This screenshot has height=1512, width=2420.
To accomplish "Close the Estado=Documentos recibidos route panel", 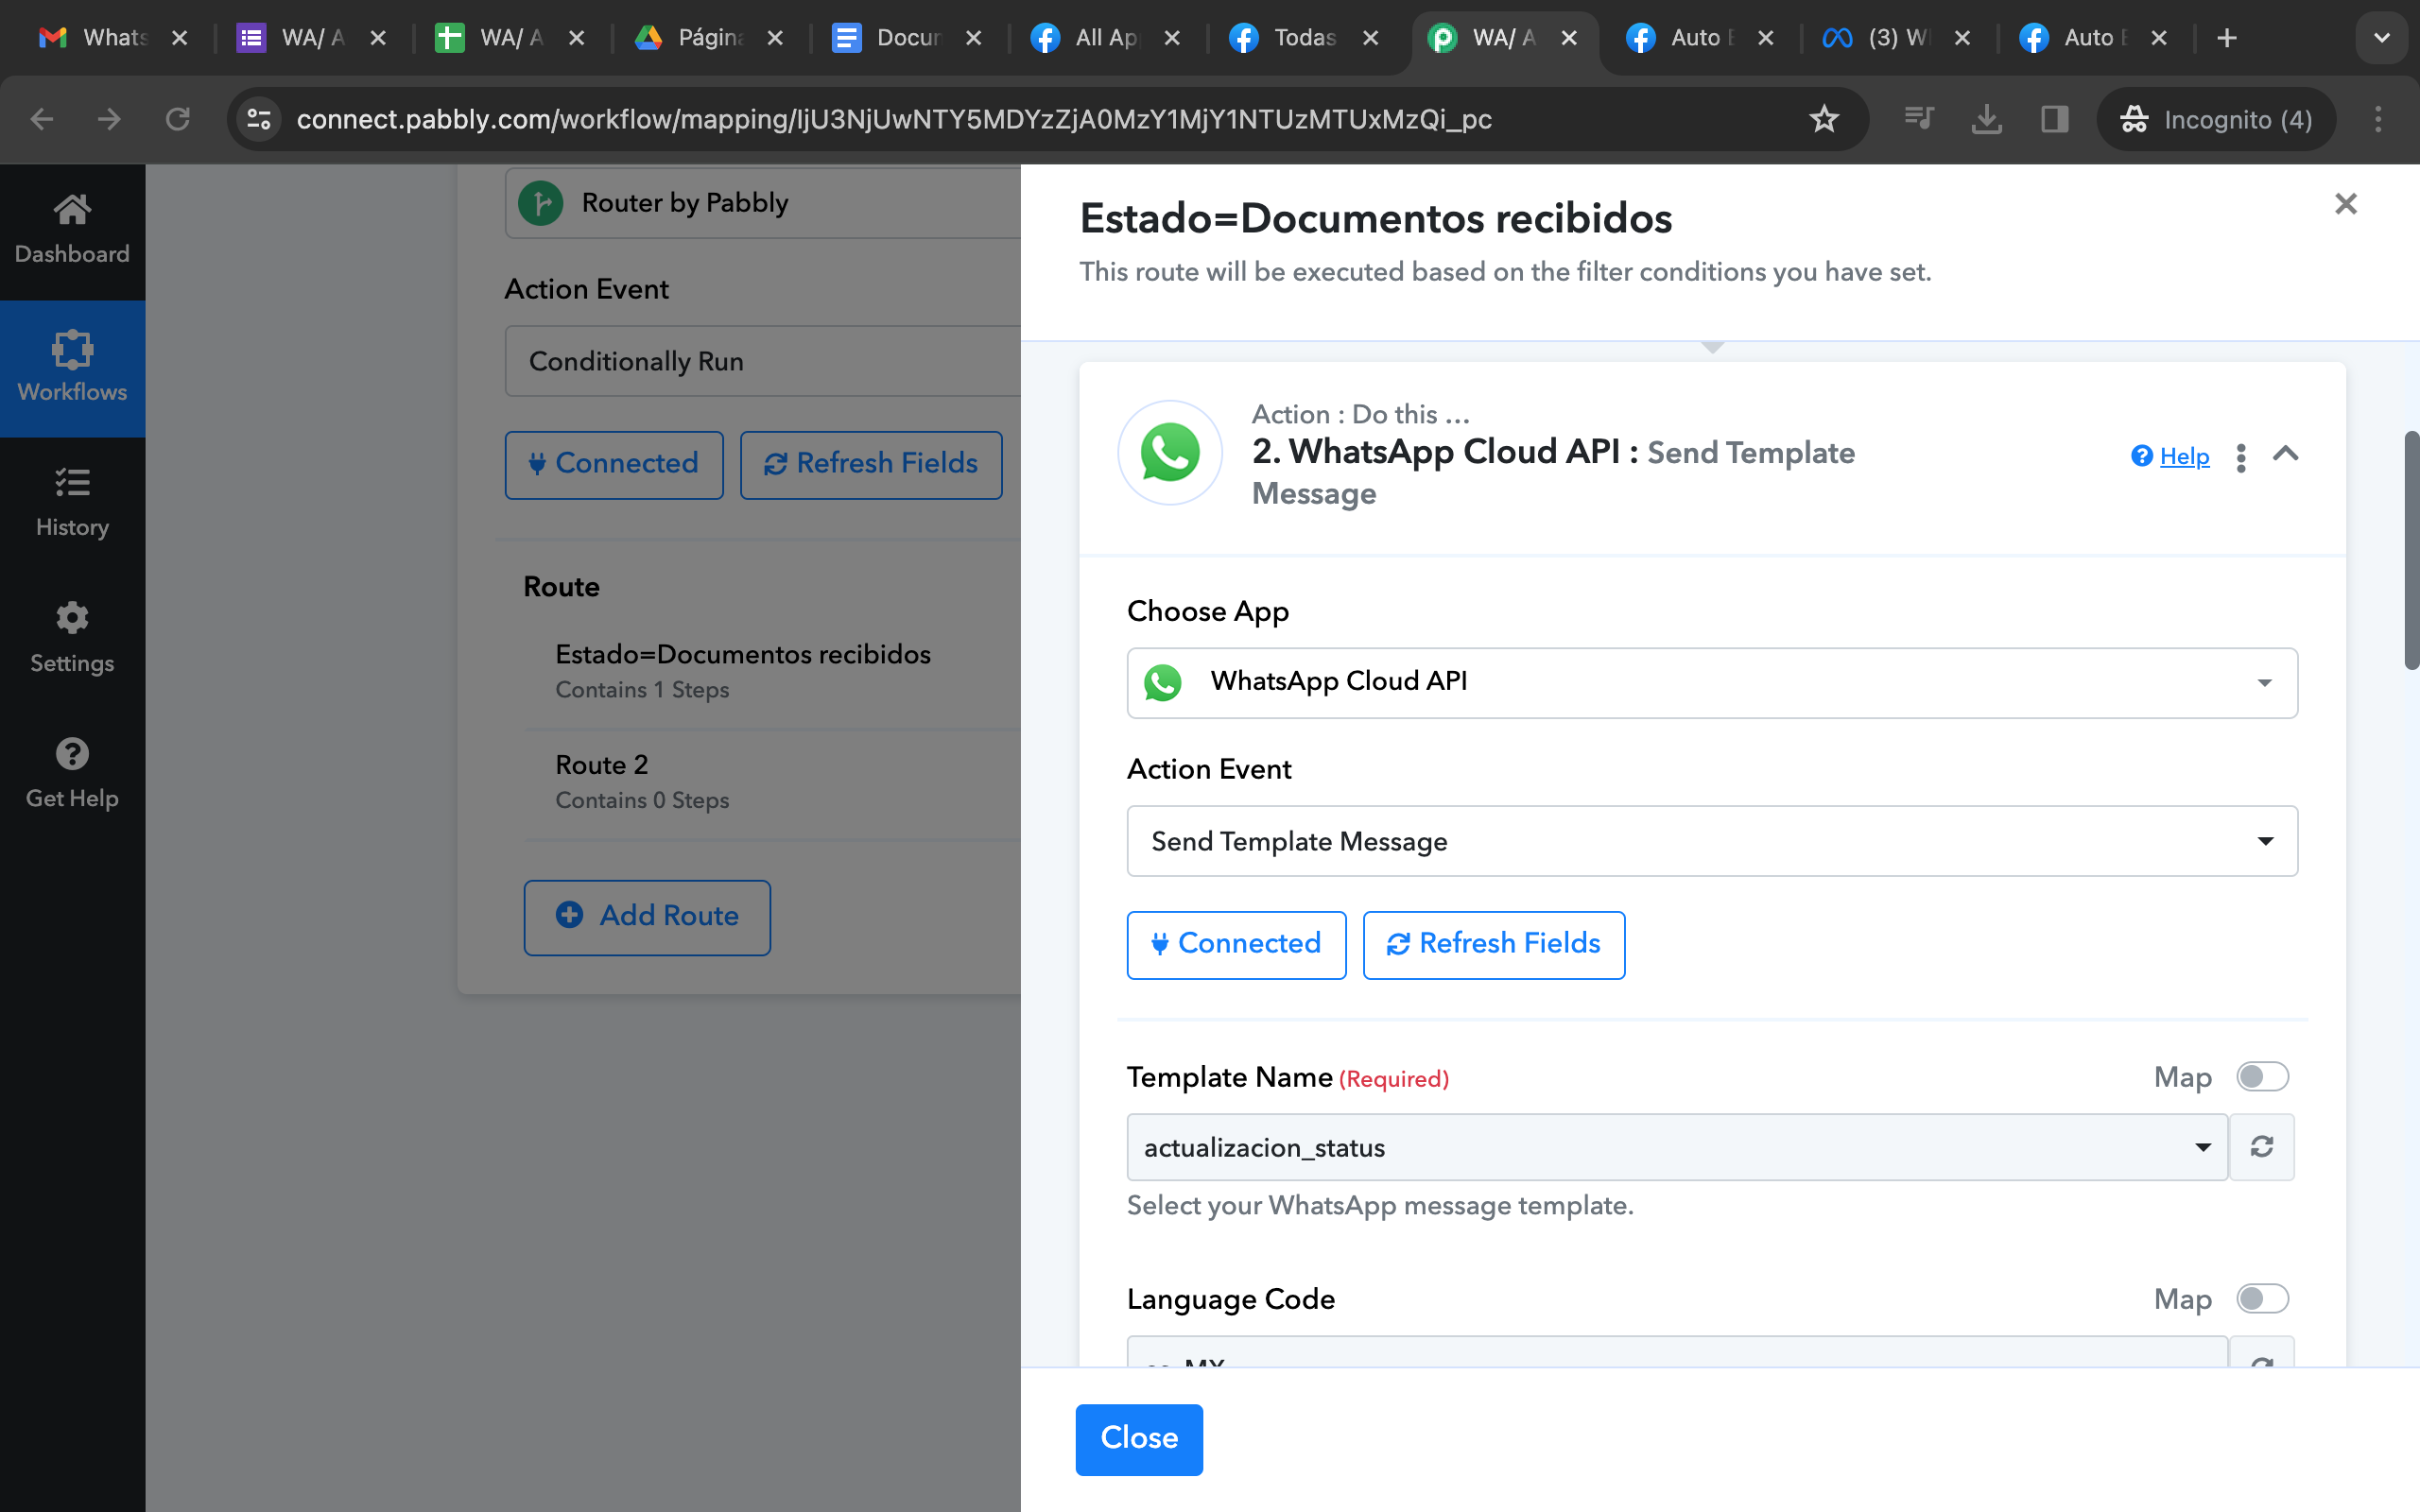I will pyautogui.click(x=2346, y=204).
